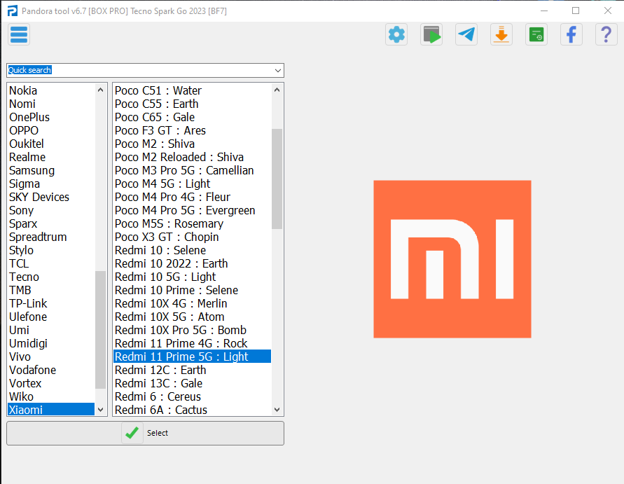Select SKY Devices brand
The width and height of the screenshot is (624, 484).
coord(51,197)
